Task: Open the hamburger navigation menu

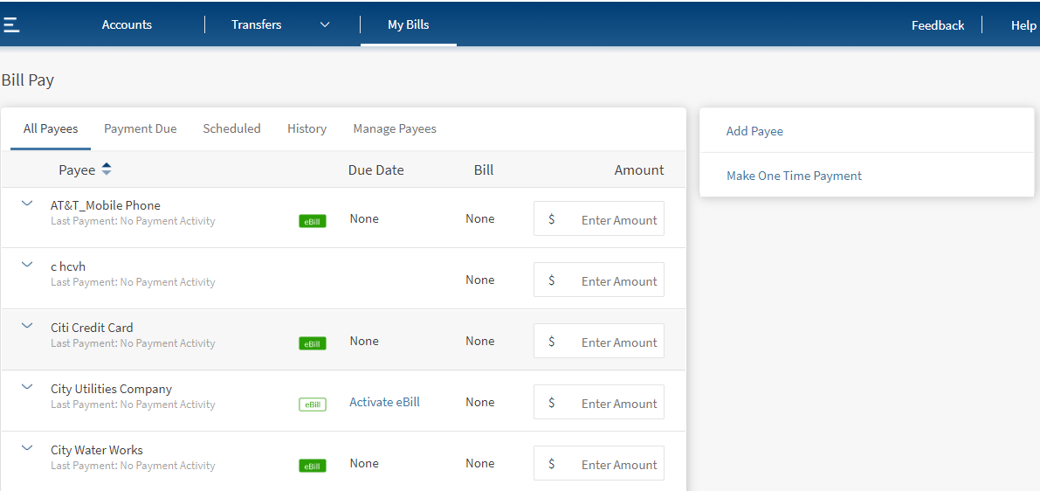Action: pos(11,24)
